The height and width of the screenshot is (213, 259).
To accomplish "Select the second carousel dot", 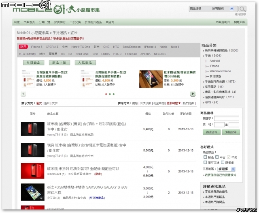I will click(110, 94).
